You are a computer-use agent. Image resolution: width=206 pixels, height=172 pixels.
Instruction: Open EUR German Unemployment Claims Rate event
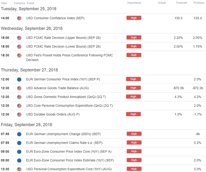point(64,143)
